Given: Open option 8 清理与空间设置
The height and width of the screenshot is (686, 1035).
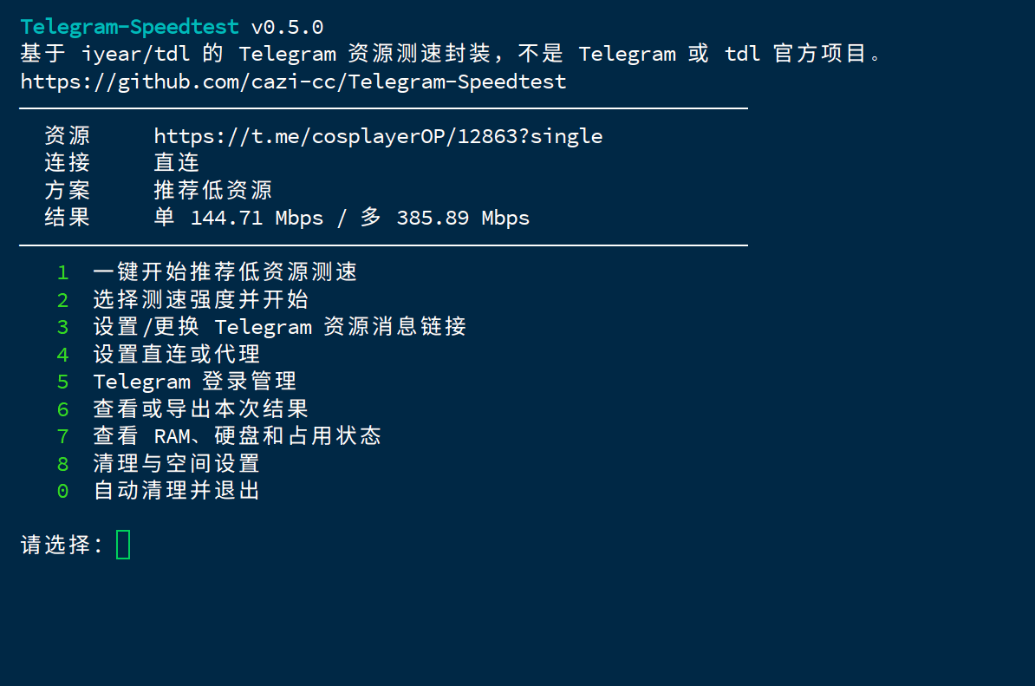Looking at the screenshot, I should click(x=176, y=464).
